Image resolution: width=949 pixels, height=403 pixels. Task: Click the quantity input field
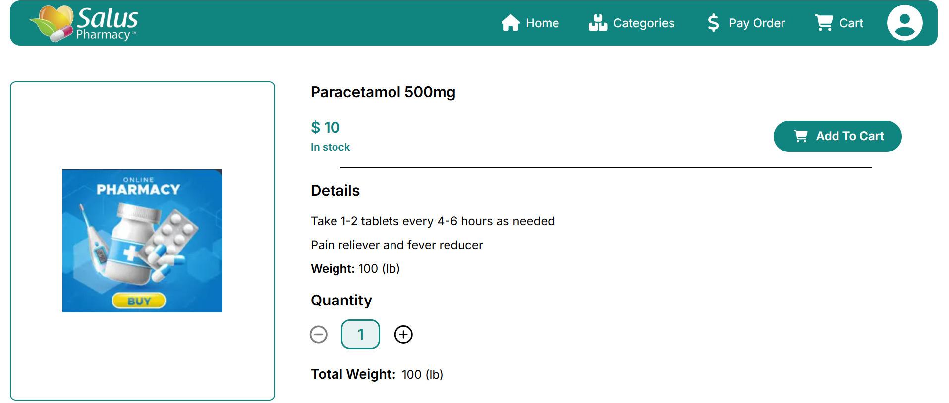coord(360,335)
